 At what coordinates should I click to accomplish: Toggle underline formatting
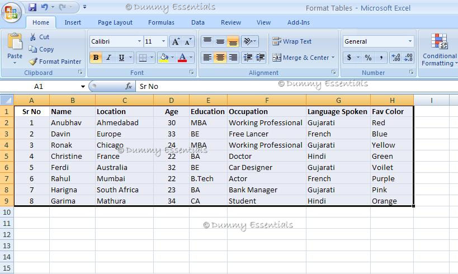pos(121,58)
